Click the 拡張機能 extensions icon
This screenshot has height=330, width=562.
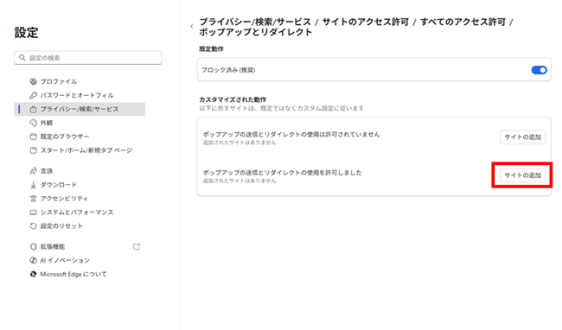click(x=34, y=246)
